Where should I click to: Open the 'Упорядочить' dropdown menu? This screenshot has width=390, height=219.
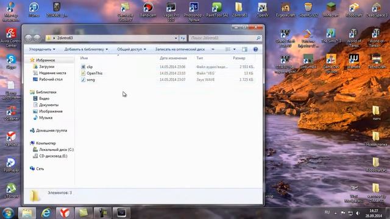42,49
